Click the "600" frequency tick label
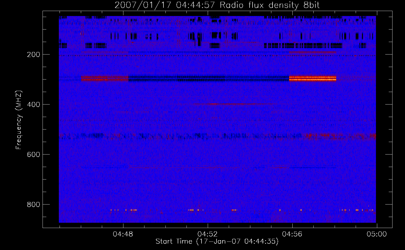405x250 pixels. click(34, 154)
